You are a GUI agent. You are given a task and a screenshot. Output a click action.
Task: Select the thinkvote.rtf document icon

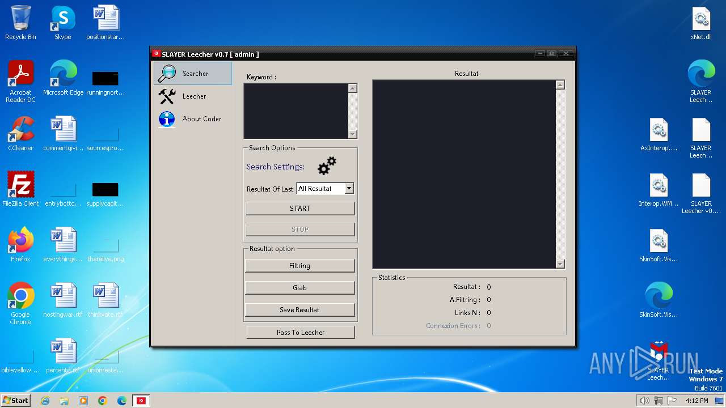pyautogui.click(x=105, y=300)
